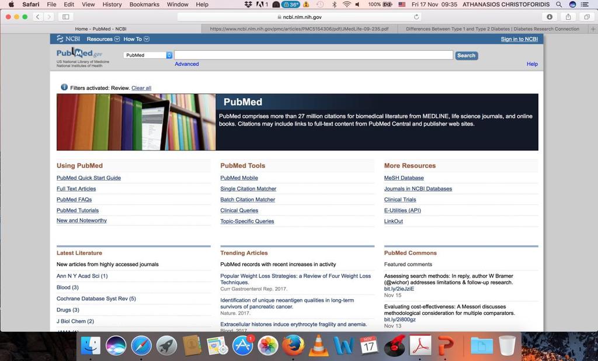Open Full Text Articles link
This screenshot has width=598, height=361.
tap(77, 189)
